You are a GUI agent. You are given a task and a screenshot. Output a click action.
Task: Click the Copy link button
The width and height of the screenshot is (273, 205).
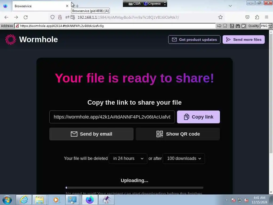click(x=198, y=117)
